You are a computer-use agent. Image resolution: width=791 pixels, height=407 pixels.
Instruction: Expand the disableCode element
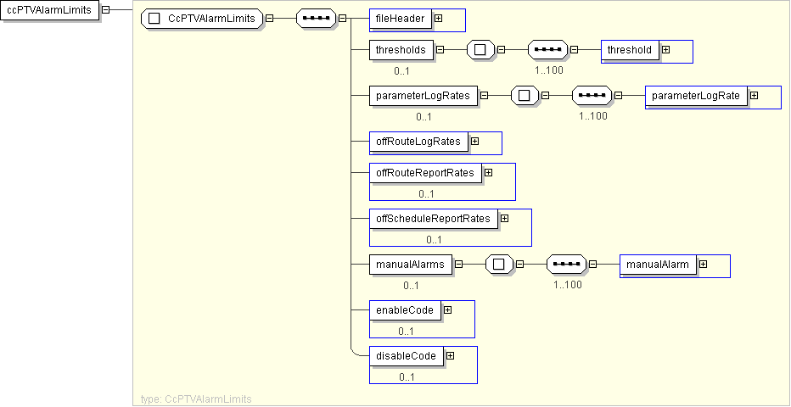(450, 356)
